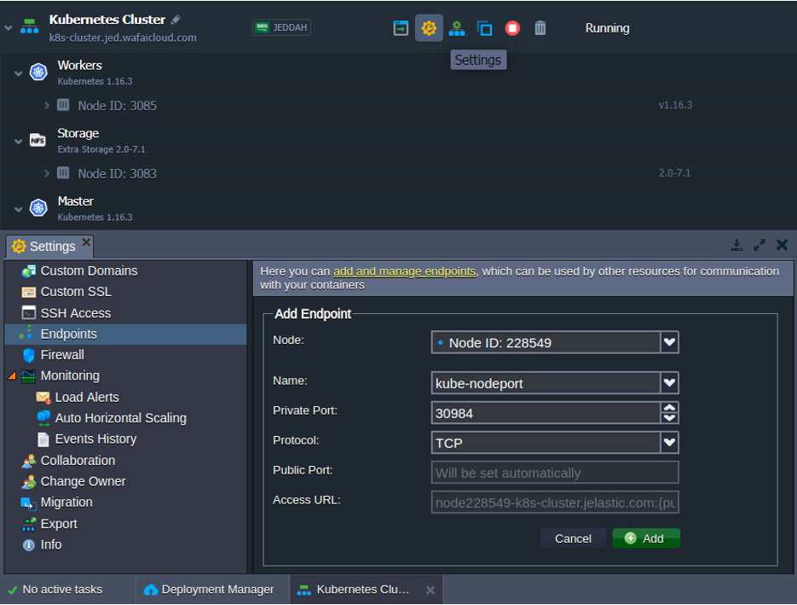797x605 pixels.
Task: Open Events History
Action: (95, 439)
